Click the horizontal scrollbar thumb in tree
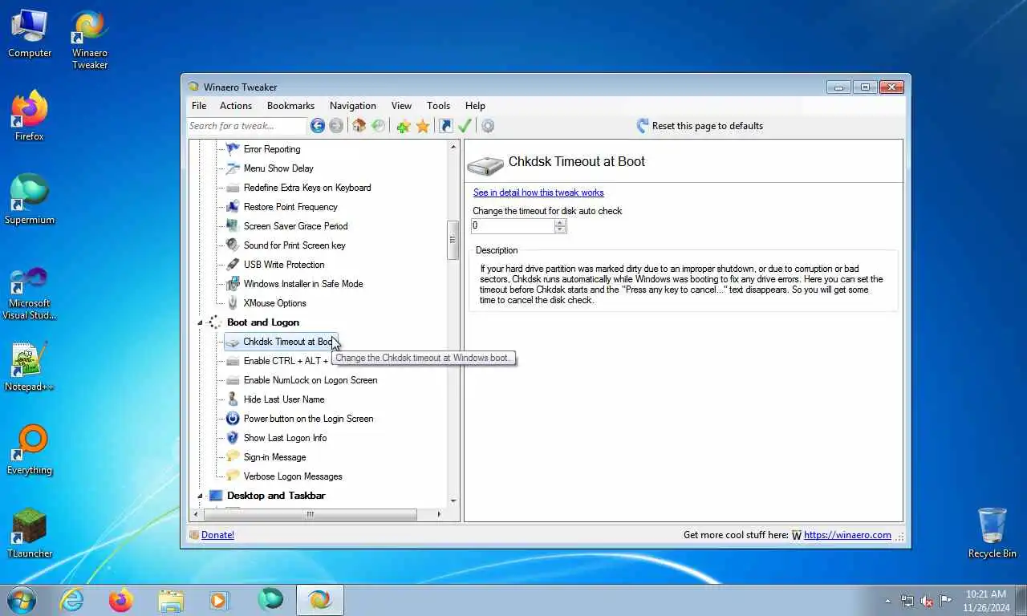This screenshot has height=616, width=1027. tap(311, 514)
